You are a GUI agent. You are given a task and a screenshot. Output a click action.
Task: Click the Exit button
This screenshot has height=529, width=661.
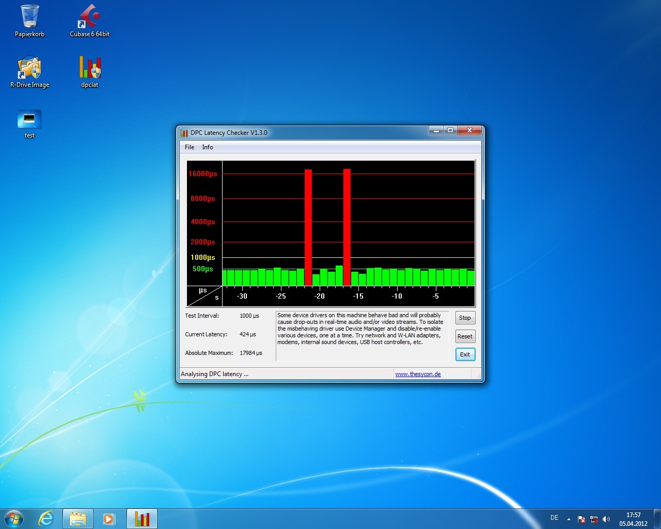coord(465,354)
